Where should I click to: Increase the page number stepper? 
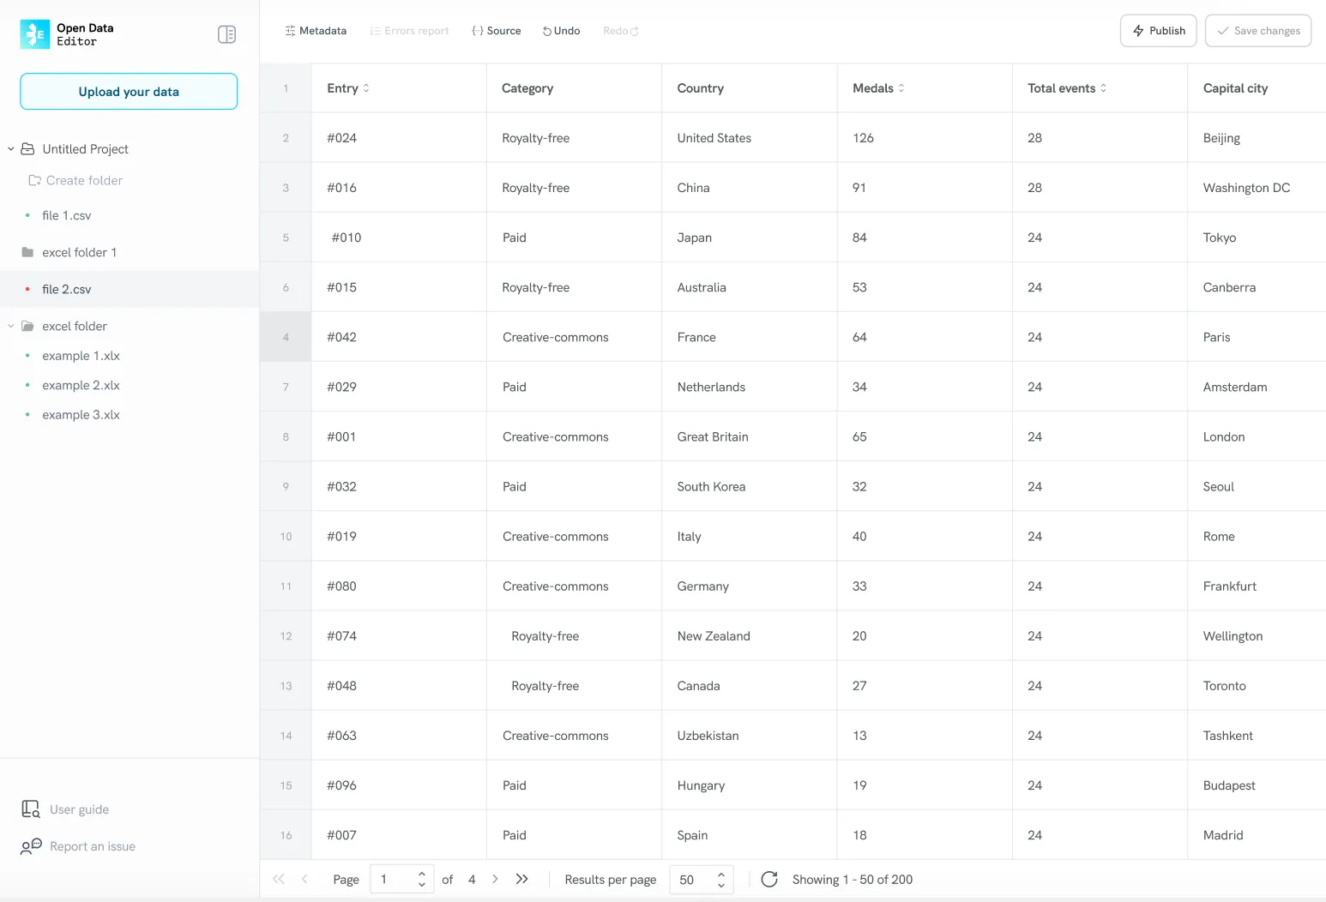pos(421,874)
